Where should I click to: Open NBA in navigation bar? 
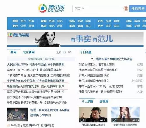coord(52,26)
